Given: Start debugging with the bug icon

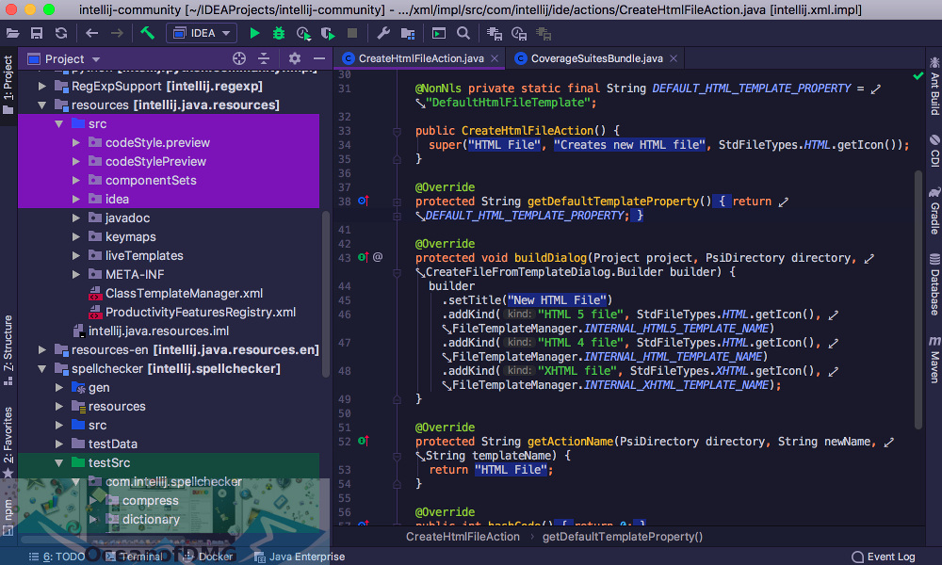Looking at the screenshot, I should click(277, 33).
